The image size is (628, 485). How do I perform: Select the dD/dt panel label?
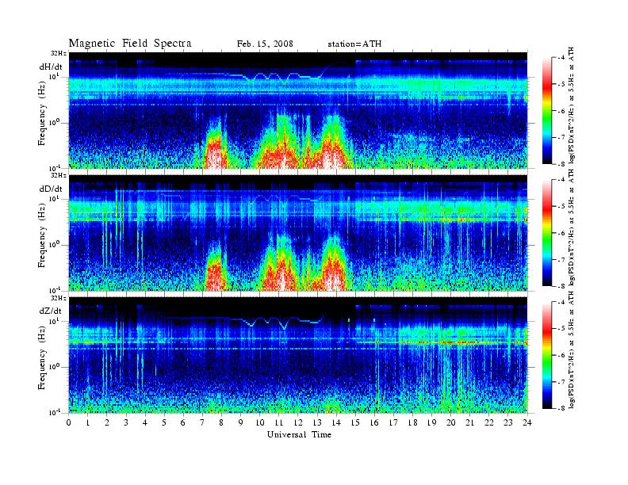click(51, 189)
